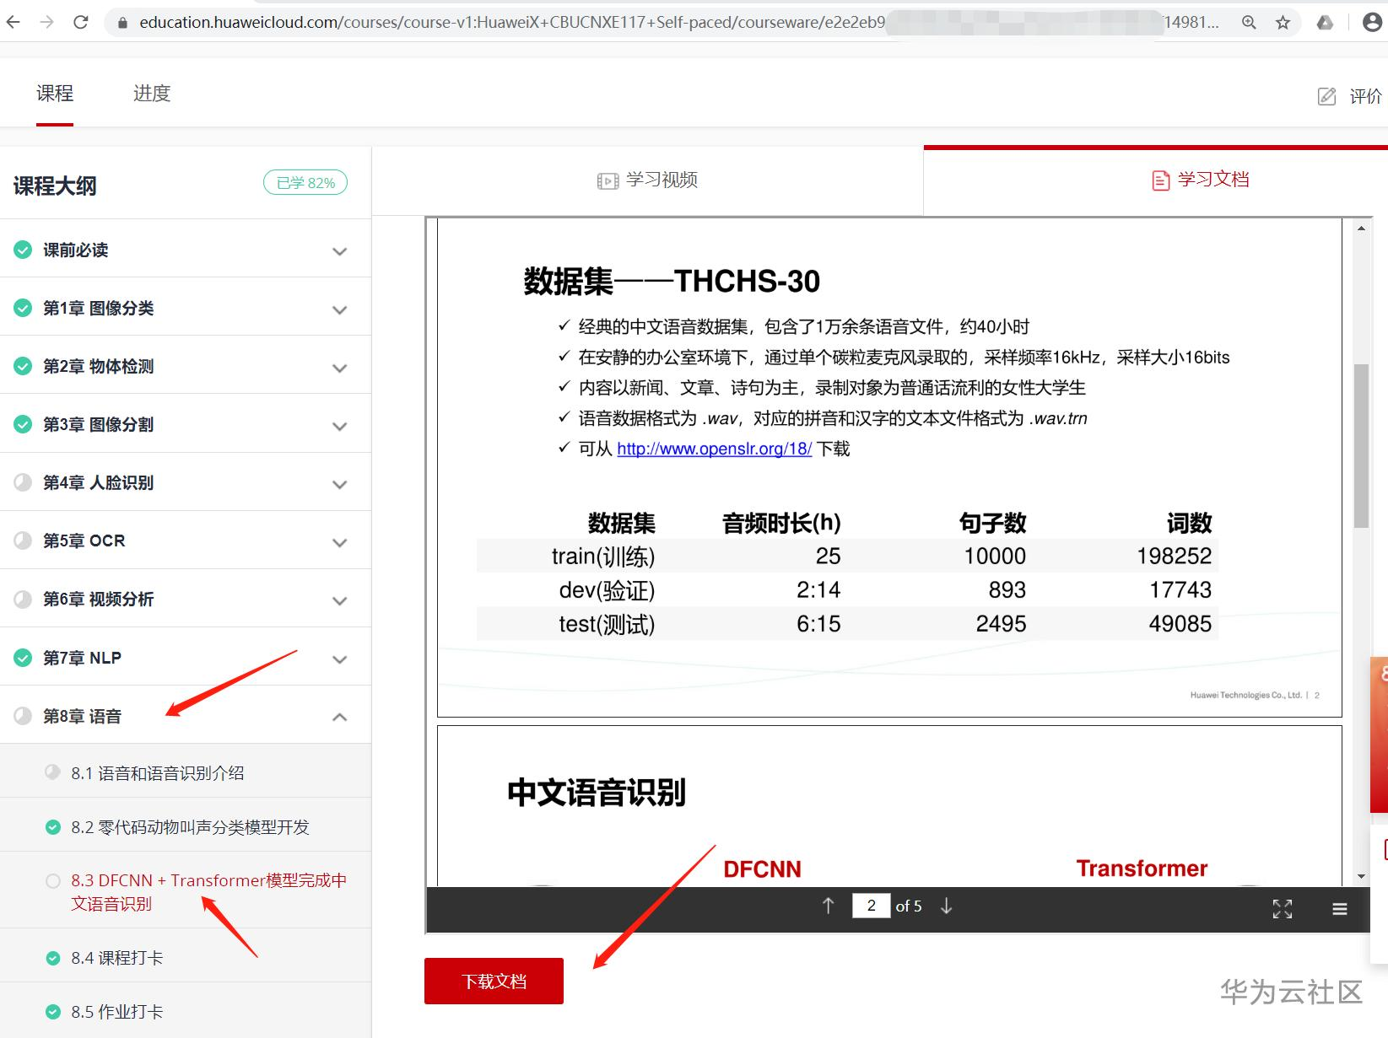
Task: Open the openslr.org/18 download link
Action: click(x=714, y=449)
